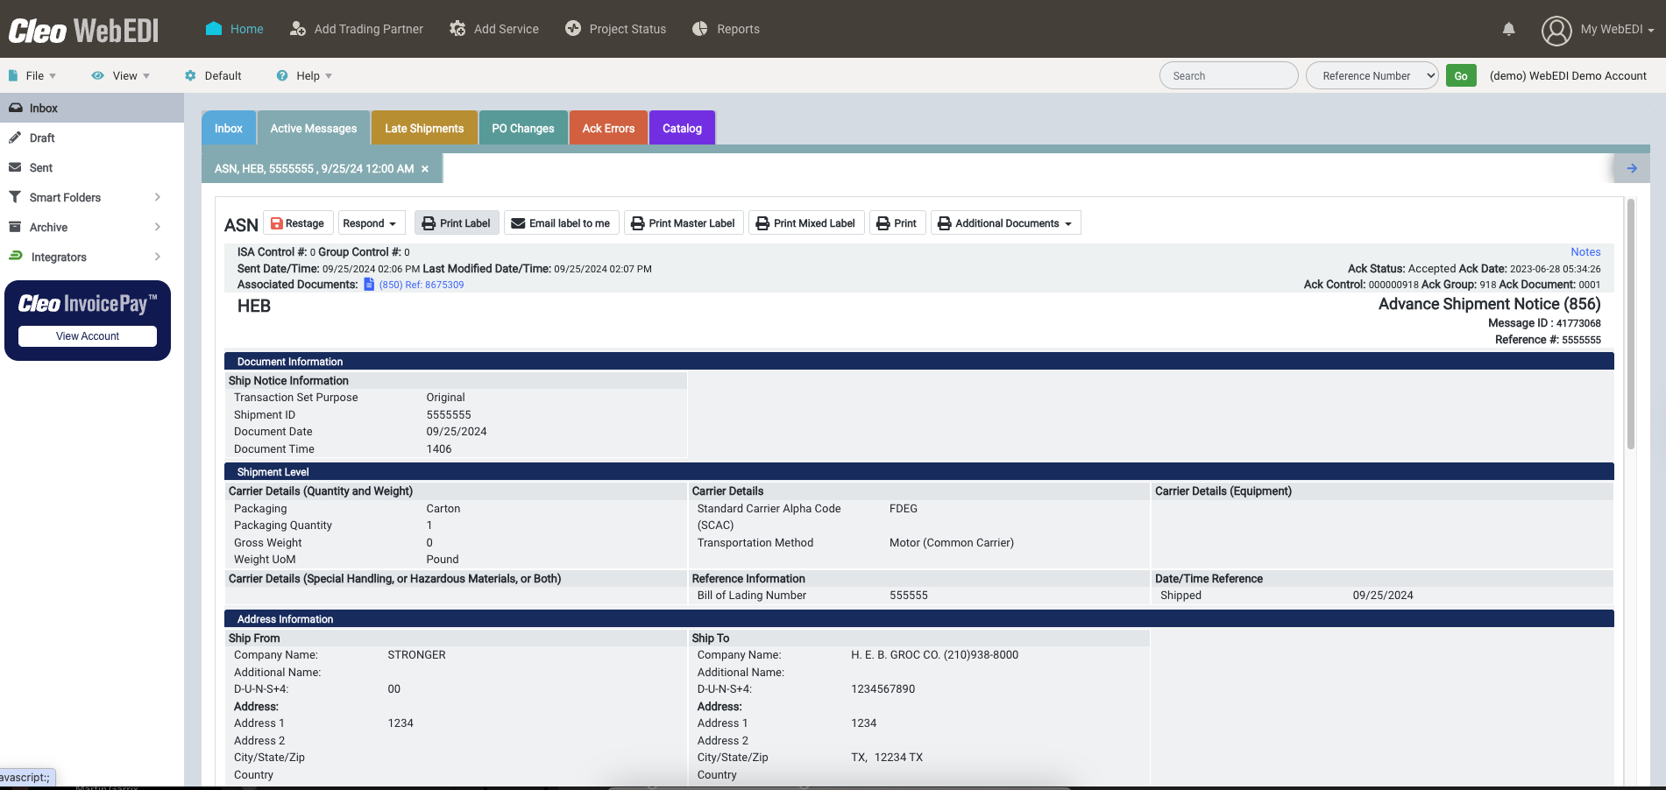Select Sent in the sidebar
1666x790 pixels.
[92, 167]
